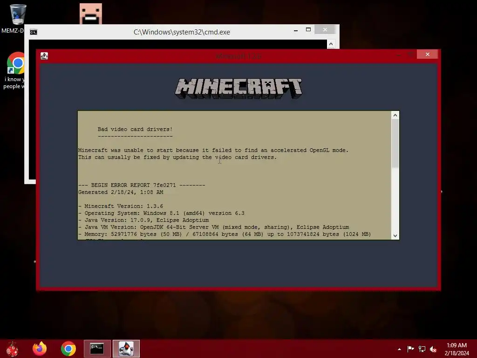The image size is (477, 358).
Task: Click 'Minecraft Version: 1.3.6' line
Action: click(121, 206)
